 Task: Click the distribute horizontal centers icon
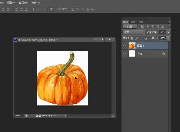tap(38, 10)
